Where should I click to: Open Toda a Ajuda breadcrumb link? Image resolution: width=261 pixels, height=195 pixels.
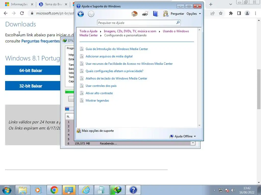tap(88, 31)
